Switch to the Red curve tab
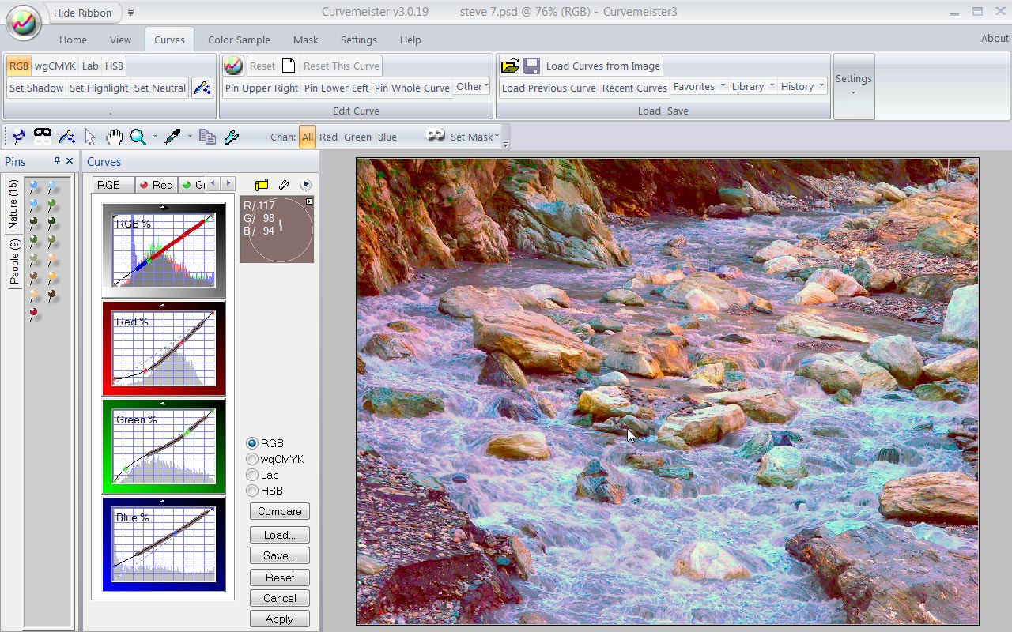Image resolution: width=1012 pixels, height=632 pixels. tap(157, 184)
